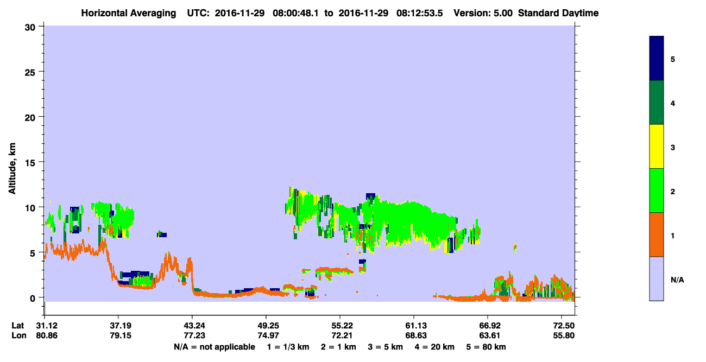Click the yellow colorbar segment labeled 3

[x=657, y=147]
